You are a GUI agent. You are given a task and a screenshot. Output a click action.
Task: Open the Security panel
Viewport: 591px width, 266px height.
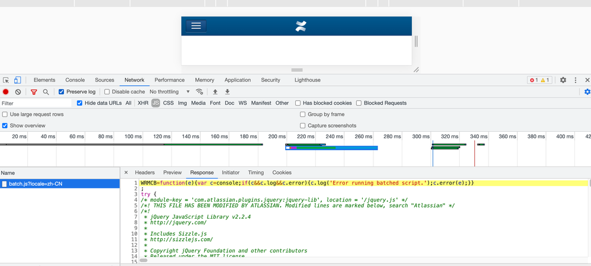tap(270, 80)
